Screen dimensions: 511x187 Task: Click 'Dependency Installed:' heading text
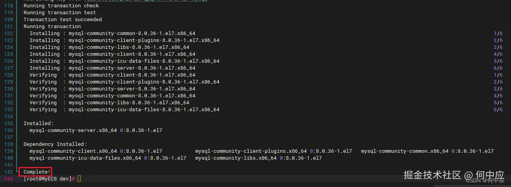coord(53,144)
